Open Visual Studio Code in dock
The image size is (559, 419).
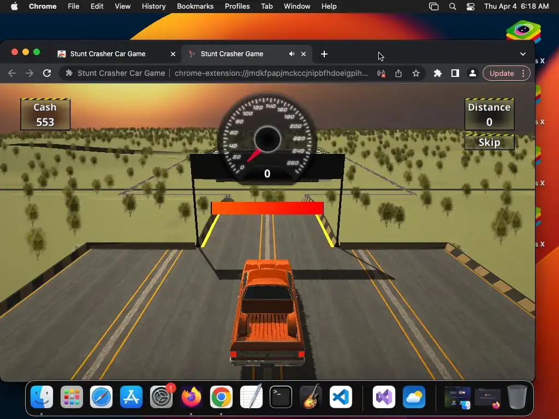pos(341,397)
